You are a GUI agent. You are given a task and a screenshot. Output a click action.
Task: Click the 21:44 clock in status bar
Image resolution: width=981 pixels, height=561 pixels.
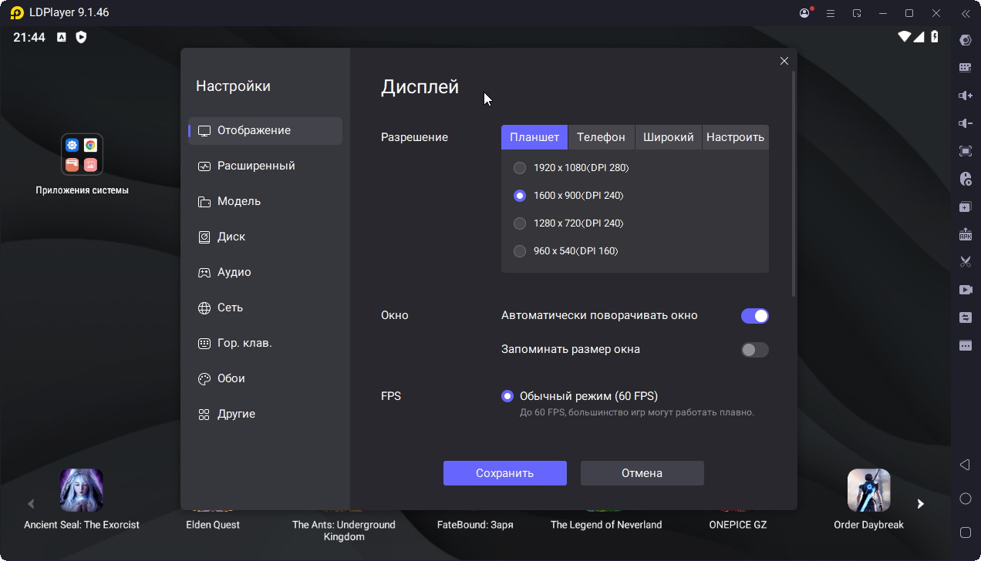click(x=29, y=37)
